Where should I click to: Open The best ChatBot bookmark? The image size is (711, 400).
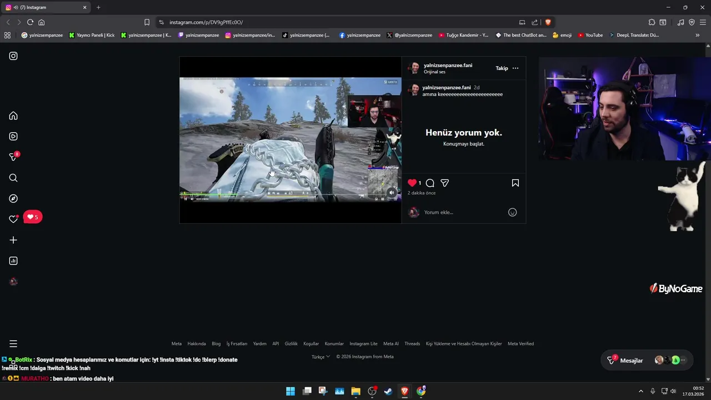(520, 35)
